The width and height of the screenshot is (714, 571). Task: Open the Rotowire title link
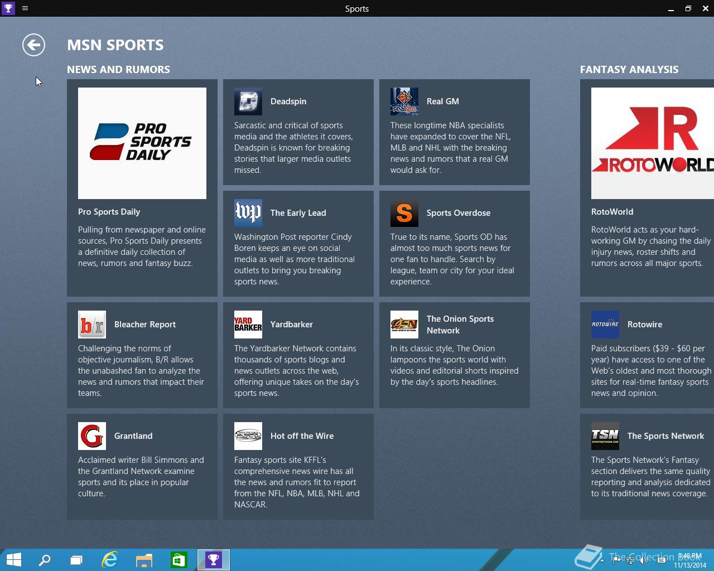645,325
